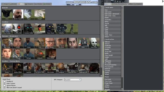
Task: Spawn the Antlion Guard NPC
Action: pos(18,68)
